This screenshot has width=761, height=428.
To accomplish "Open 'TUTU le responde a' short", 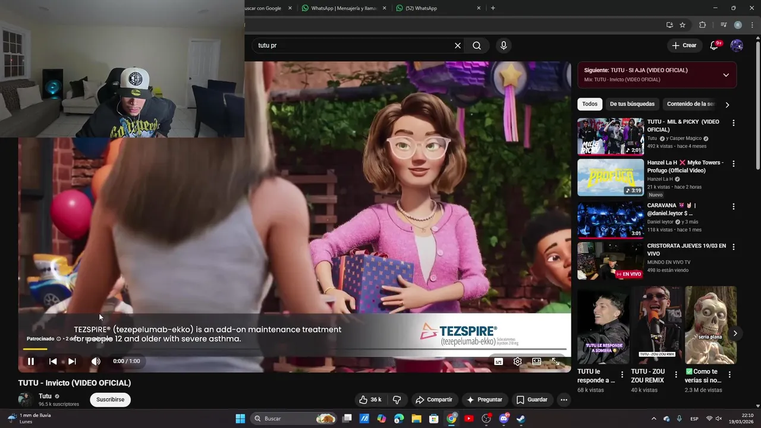I will (x=603, y=325).
